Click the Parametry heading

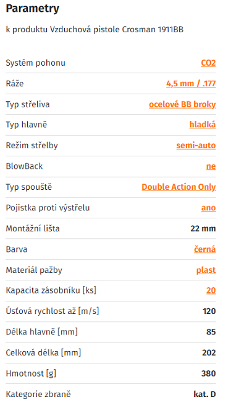coord(32,9)
